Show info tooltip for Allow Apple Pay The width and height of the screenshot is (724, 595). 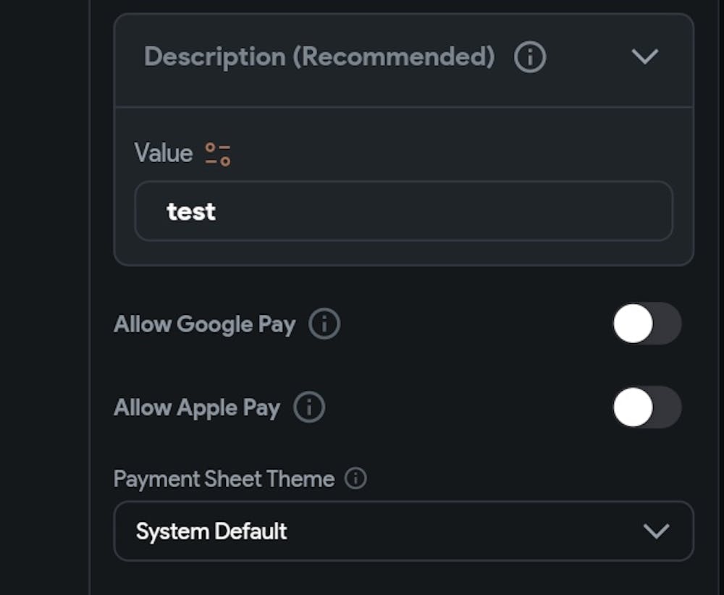(x=309, y=408)
